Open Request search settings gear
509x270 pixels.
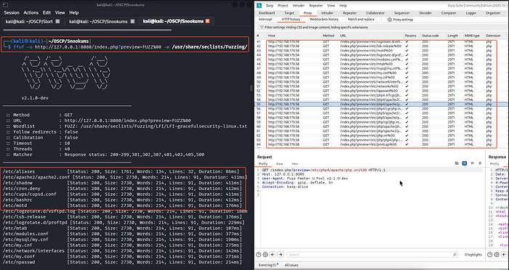click(265, 255)
